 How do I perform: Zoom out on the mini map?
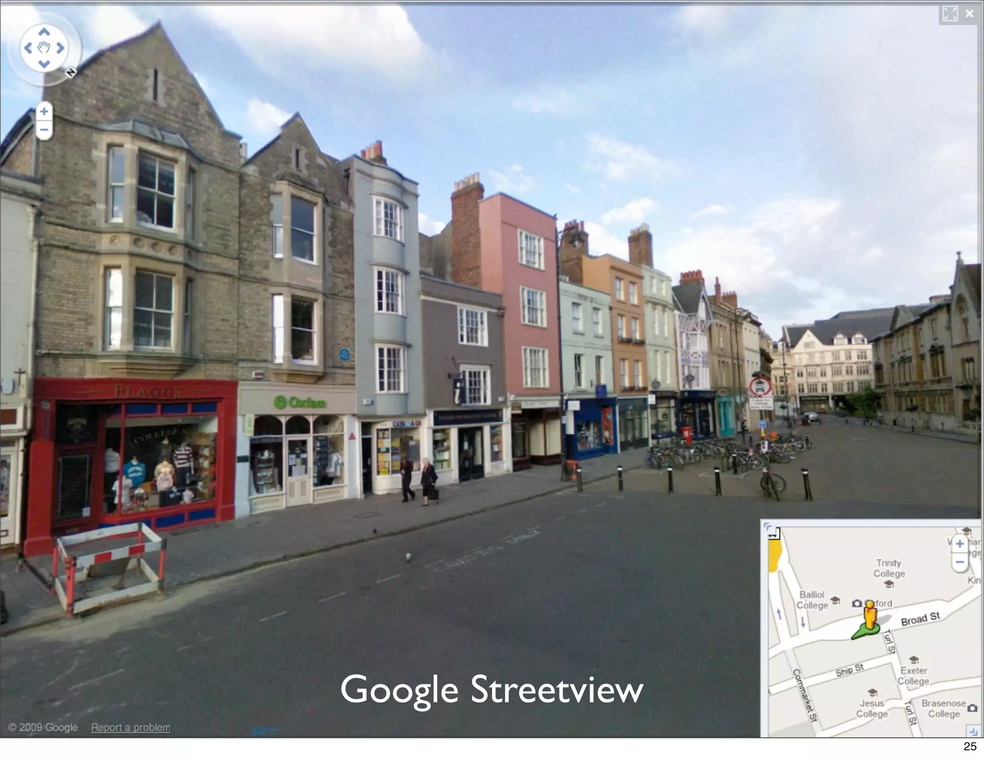point(959,562)
